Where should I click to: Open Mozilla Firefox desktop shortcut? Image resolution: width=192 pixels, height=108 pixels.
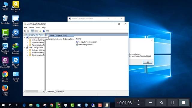coord(5,90)
